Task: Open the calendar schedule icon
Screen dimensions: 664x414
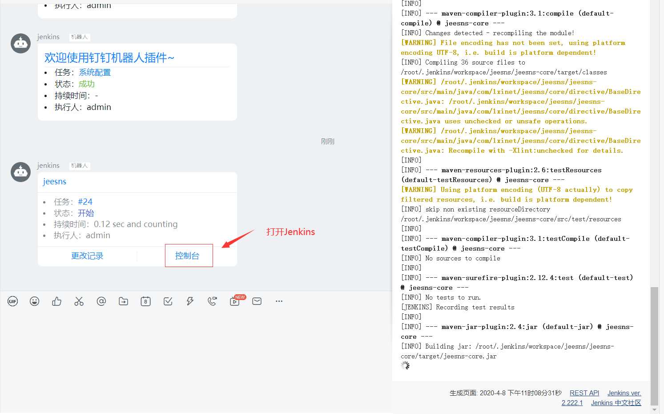Action: coord(146,301)
